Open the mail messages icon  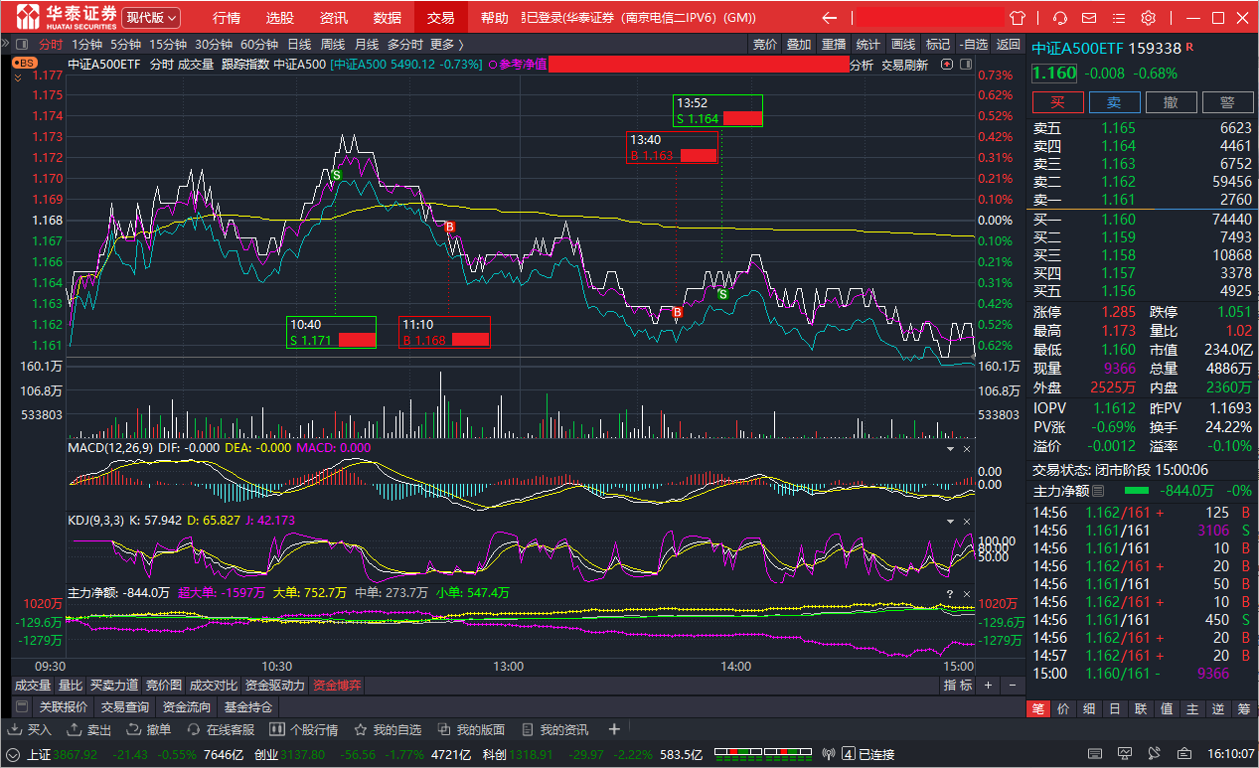click(x=1091, y=18)
